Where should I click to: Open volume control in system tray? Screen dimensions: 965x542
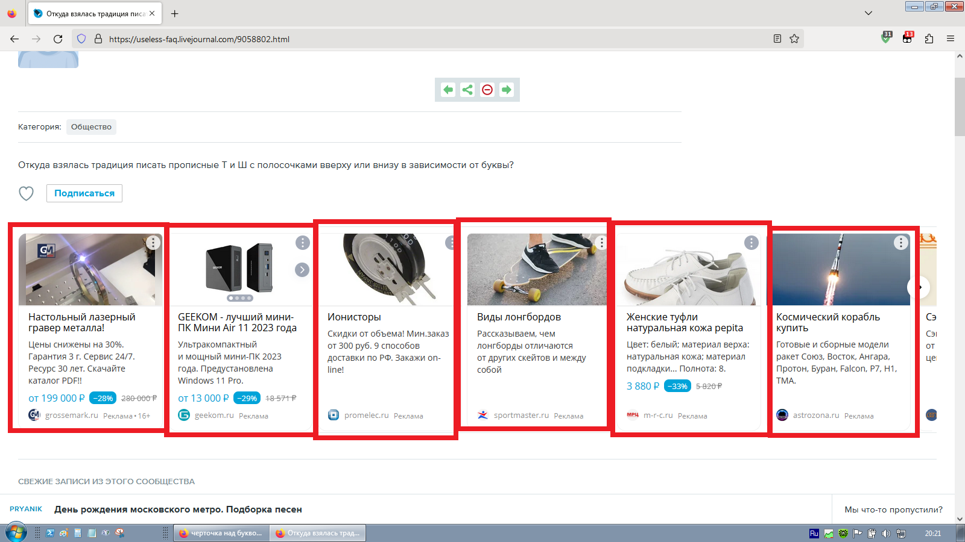click(x=887, y=532)
